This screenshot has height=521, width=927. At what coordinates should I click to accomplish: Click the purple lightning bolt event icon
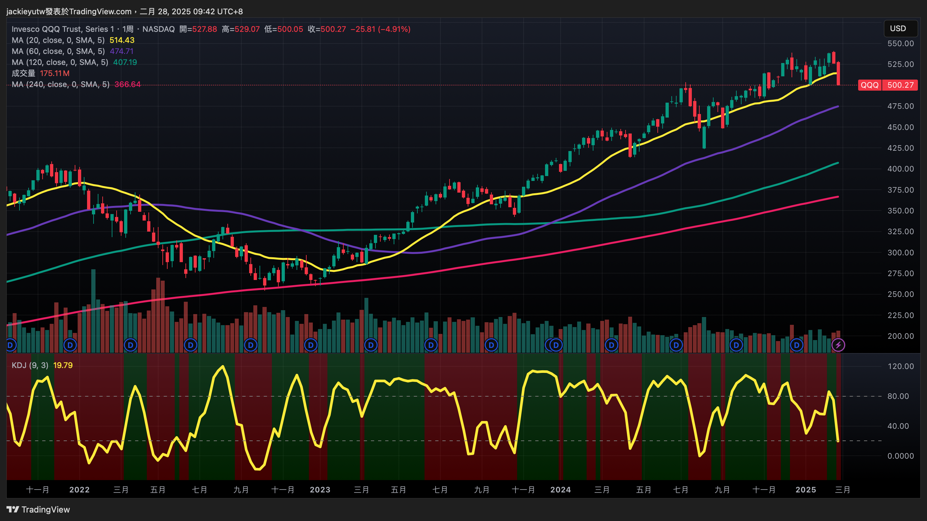point(838,345)
